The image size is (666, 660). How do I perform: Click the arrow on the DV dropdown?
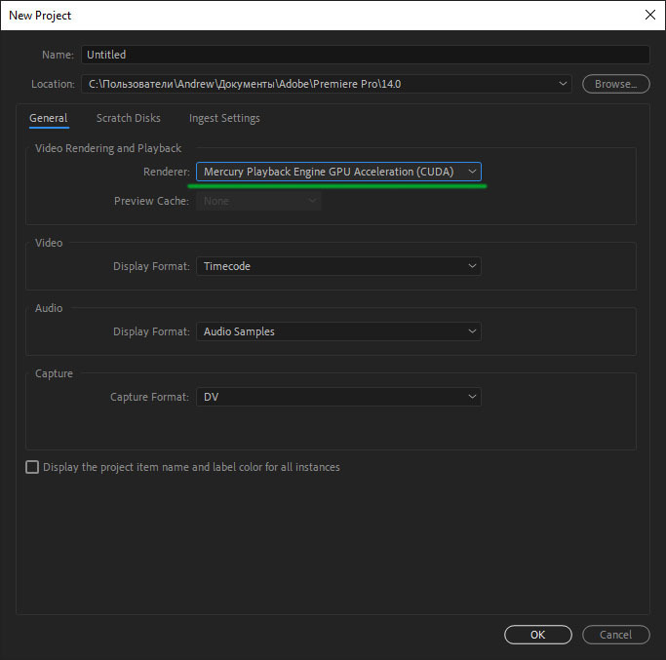point(473,397)
